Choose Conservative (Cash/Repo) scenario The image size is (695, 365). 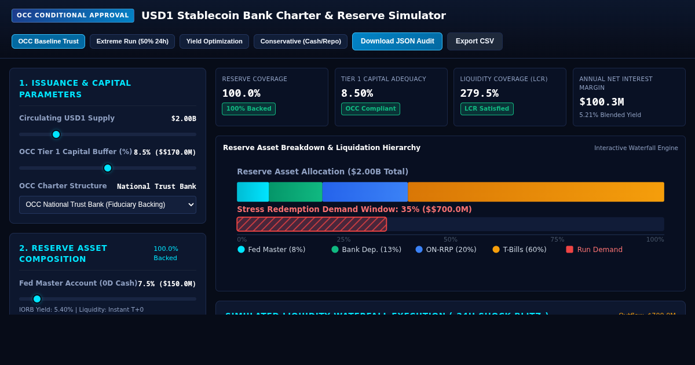(301, 41)
